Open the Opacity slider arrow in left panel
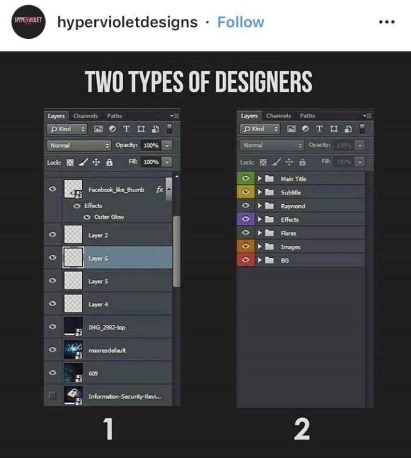 click(167, 145)
